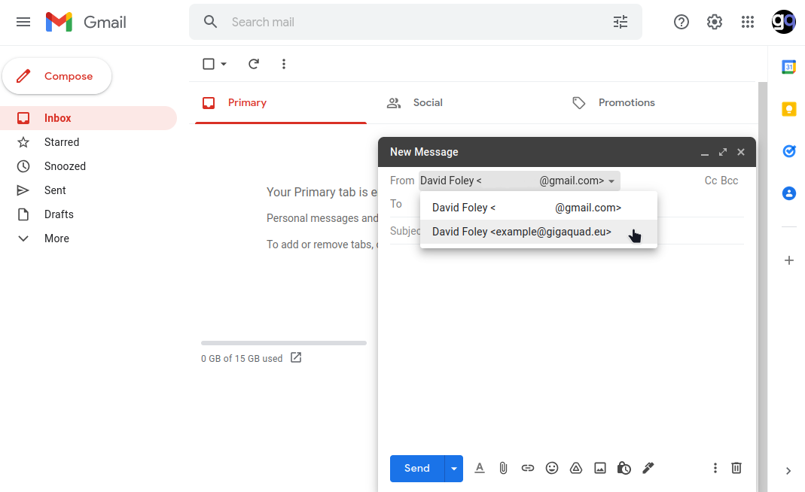Insert files using Google Drive
Viewport: 805px width, 492px height.
coord(576,468)
